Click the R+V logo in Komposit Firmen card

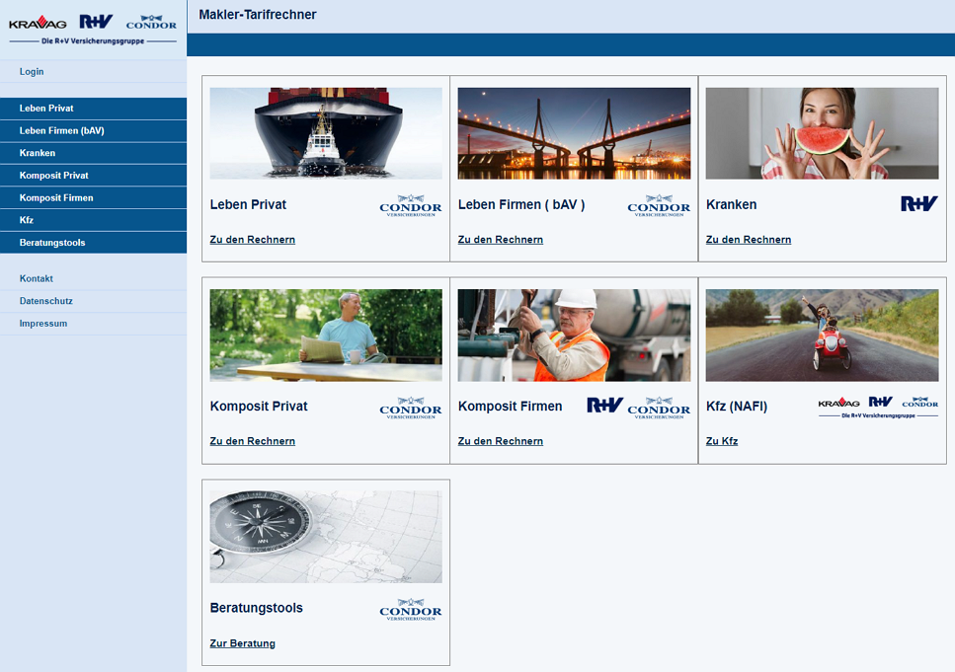point(604,406)
